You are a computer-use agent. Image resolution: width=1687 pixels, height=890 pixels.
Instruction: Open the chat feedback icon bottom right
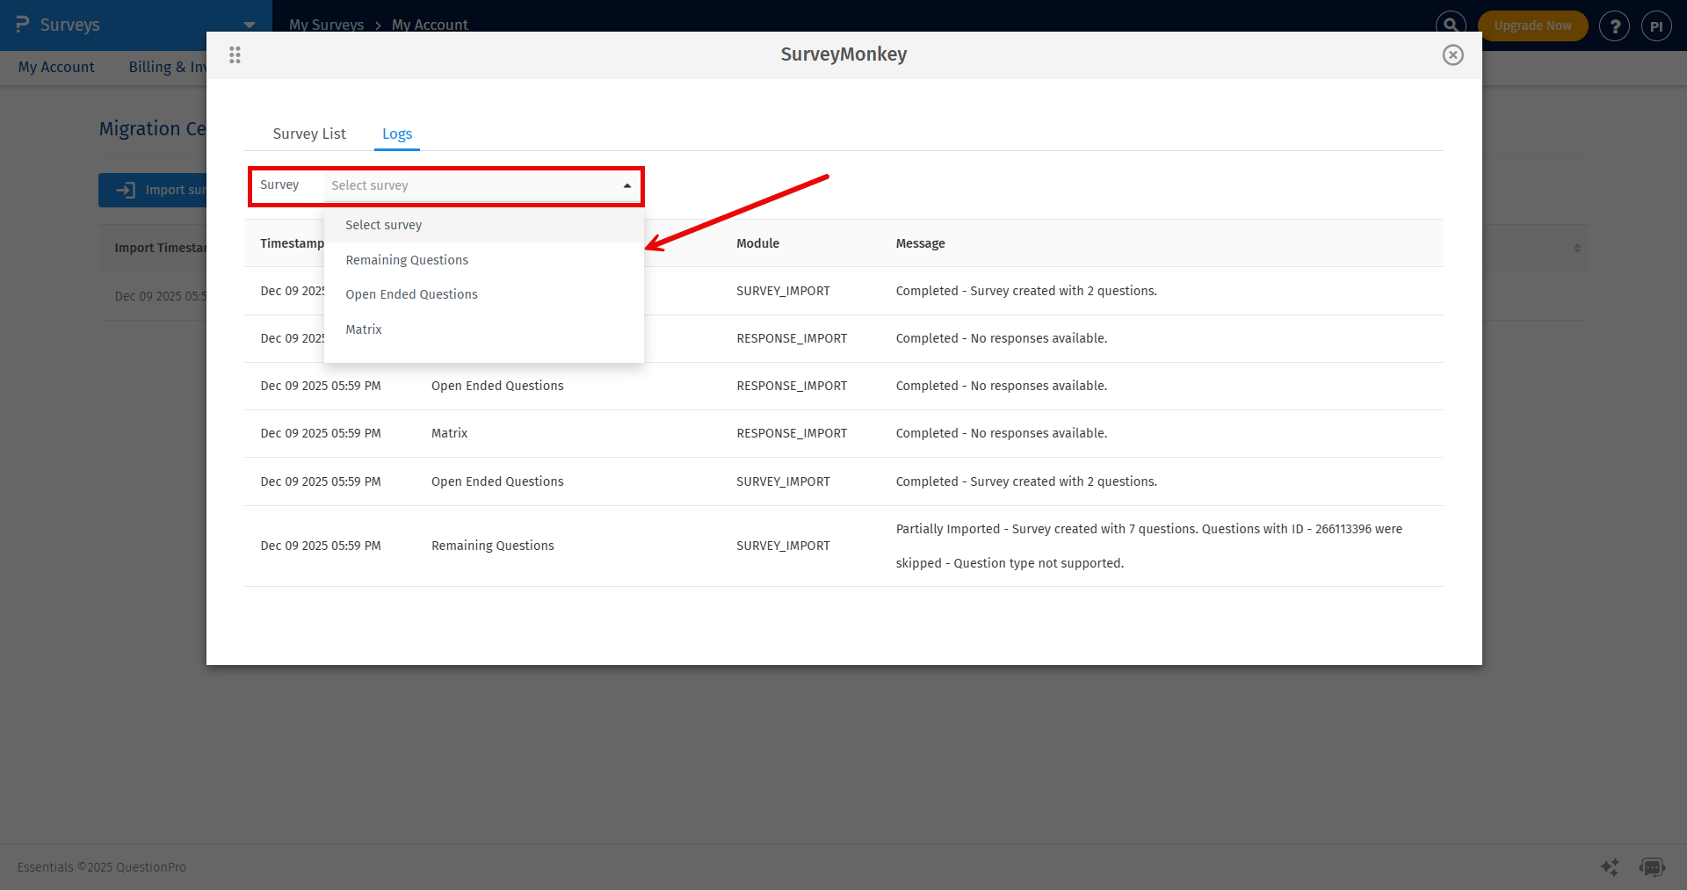[1653, 866]
